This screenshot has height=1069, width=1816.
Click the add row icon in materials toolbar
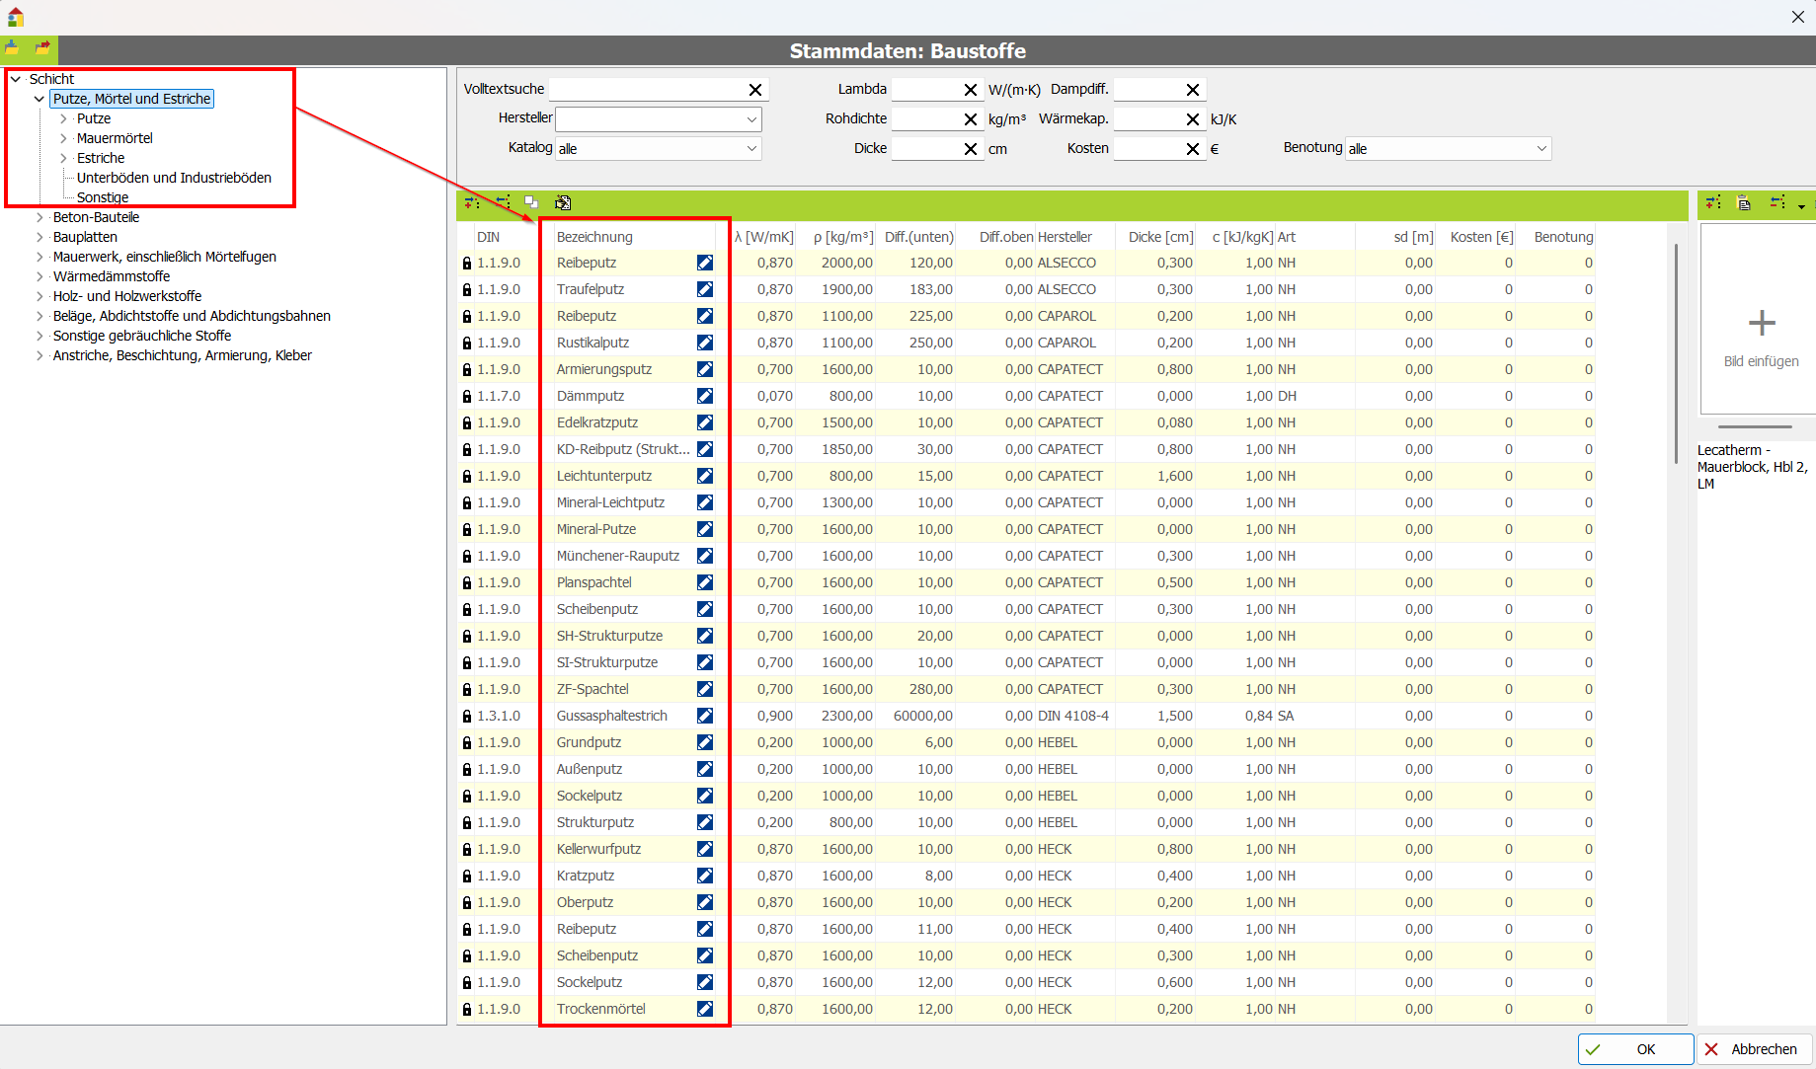coord(472,202)
